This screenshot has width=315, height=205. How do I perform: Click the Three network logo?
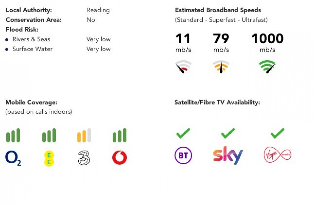[84, 158]
